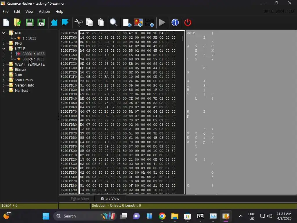Image resolution: width=297 pixels, height=223 pixels.
Task: Open Find with the magnifier icon
Action: point(114,22)
